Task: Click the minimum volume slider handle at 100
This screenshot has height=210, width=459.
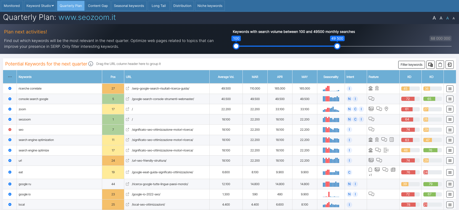Action: (x=236, y=46)
